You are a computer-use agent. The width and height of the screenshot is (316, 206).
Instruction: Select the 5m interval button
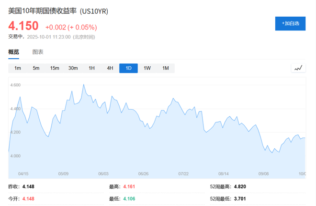[x=36, y=68]
